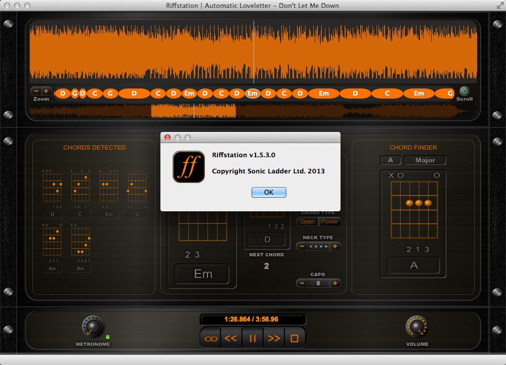This screenshot has height=365, width=506.
Task: Click the rewind button
Action: tap(231, 338)
